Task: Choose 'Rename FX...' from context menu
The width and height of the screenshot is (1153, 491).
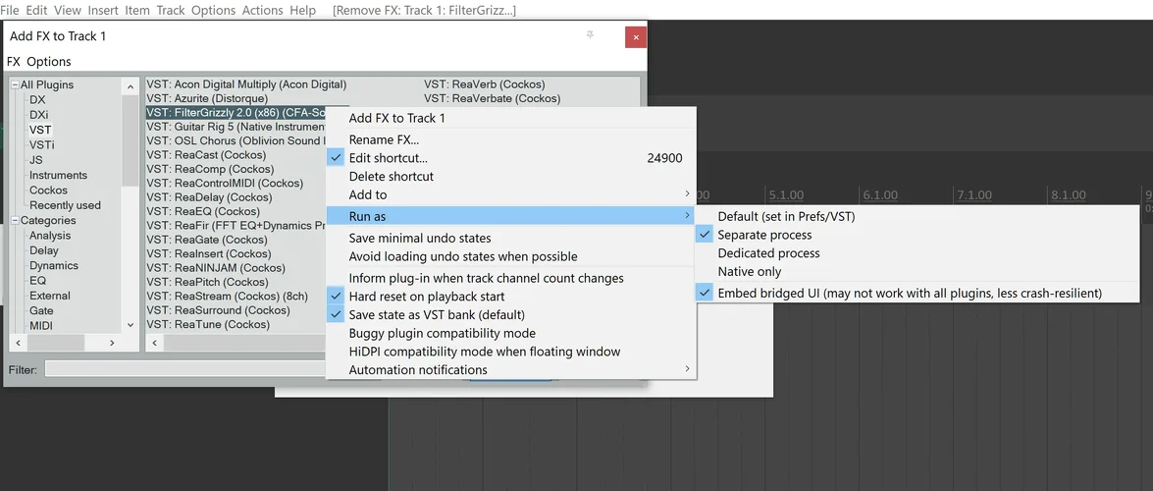Action: [x=511, y=139]
